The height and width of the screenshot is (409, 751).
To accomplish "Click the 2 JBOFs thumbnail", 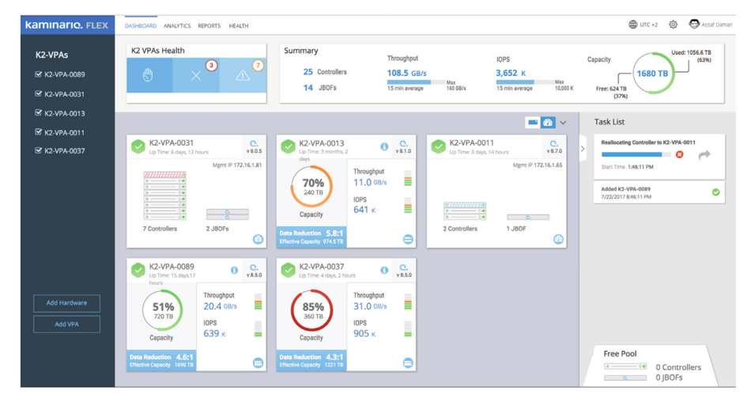I will pos(227,214).
